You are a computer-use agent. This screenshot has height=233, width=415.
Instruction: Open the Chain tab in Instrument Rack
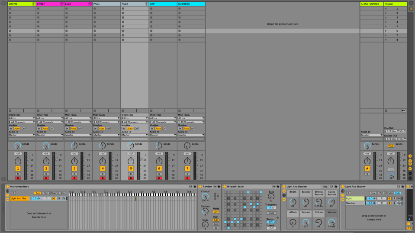pyautogui.click(x=54, y=193)
